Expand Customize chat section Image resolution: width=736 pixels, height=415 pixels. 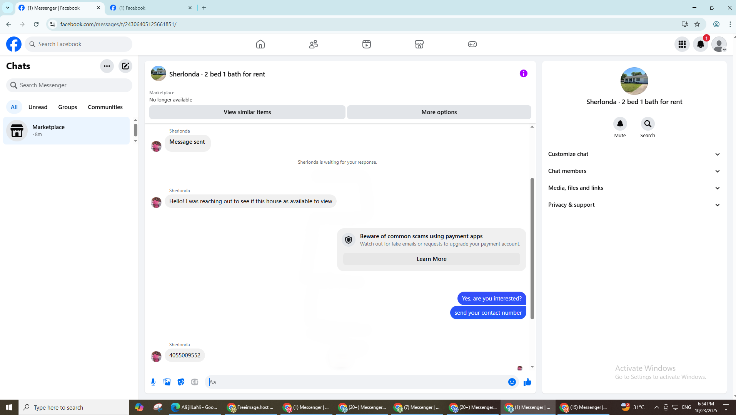tap(634, 154)
